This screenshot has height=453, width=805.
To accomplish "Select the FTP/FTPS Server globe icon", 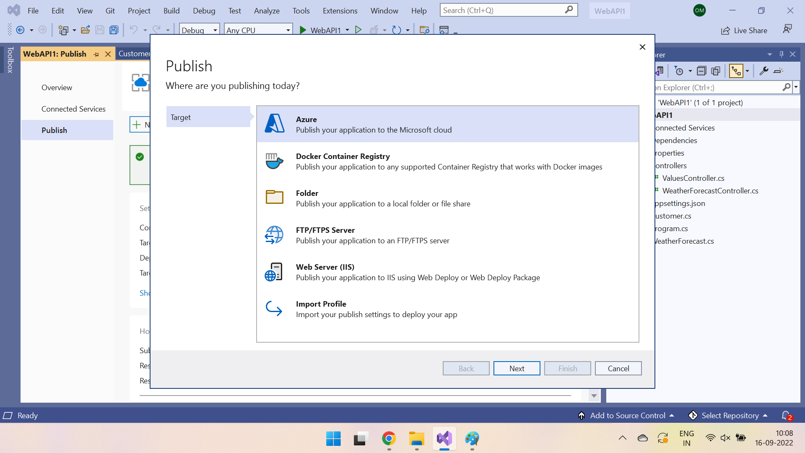I will [274, 235].
